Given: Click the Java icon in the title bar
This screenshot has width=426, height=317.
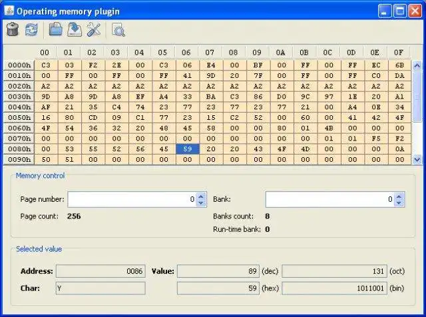Looking at the screenshot, I should coord(9,11).
